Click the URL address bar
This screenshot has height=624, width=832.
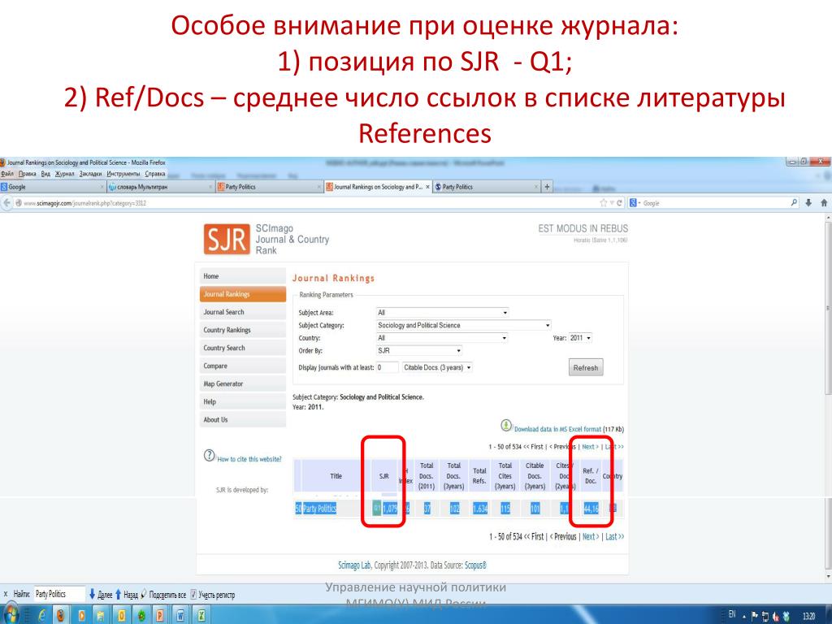[310, 202]
